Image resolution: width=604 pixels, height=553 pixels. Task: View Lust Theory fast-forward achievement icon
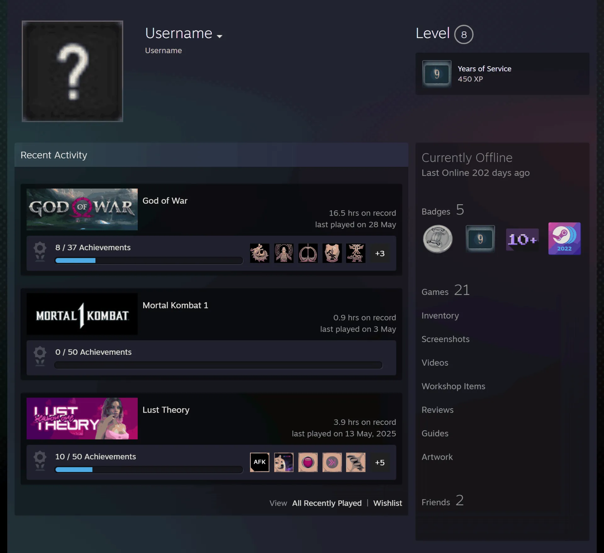pyautogui.click(x=332, y=462)
